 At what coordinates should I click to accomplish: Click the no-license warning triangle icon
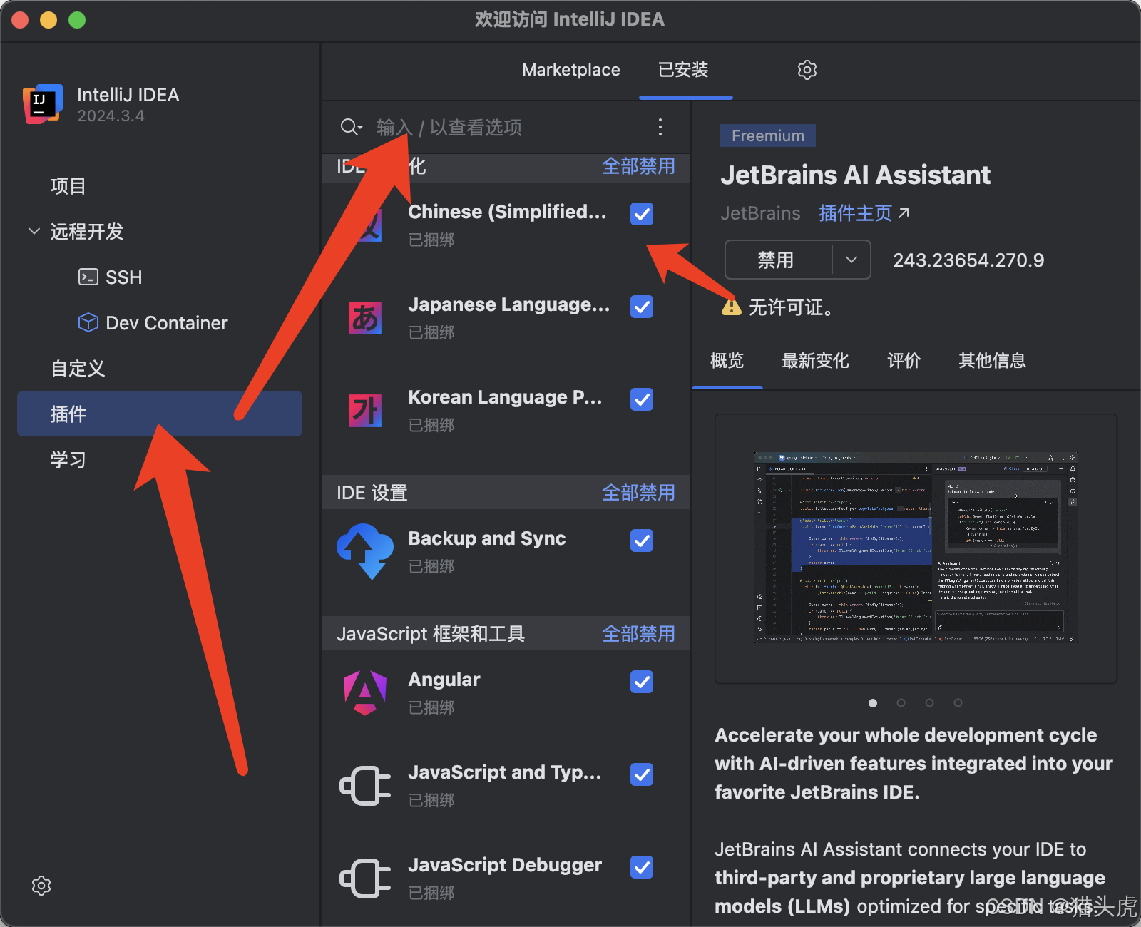point(732,307)
